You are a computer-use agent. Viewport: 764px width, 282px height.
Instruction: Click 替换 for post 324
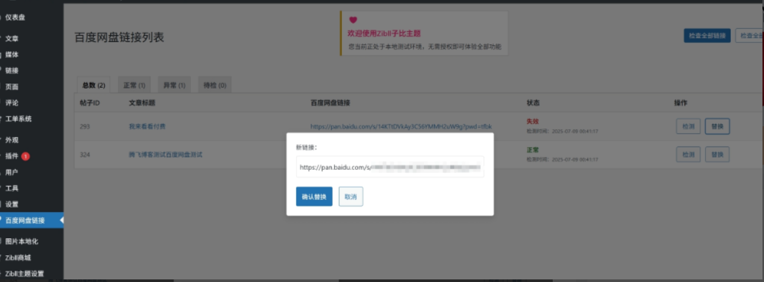point(717,154)
